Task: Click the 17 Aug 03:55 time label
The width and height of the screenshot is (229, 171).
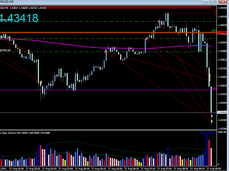Action: [x=66, y=169]
